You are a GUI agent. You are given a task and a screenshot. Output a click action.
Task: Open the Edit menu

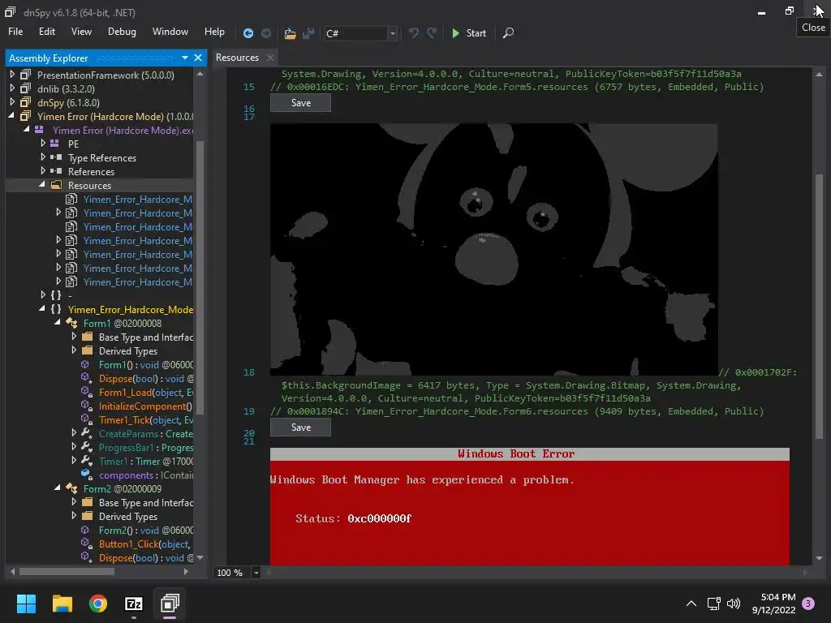coord(46,32)
